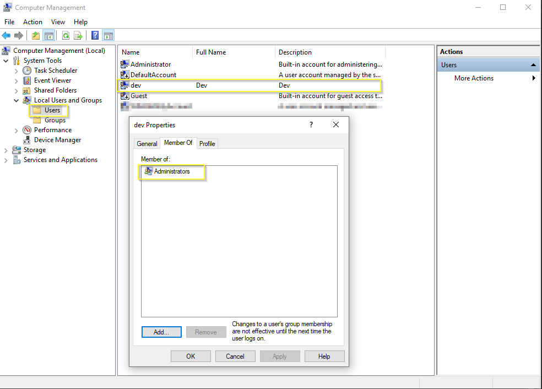This screenshot has height=389, width=542.
Task: Go up one level using toolbar folder icon
Action: (x=36, y=35)
